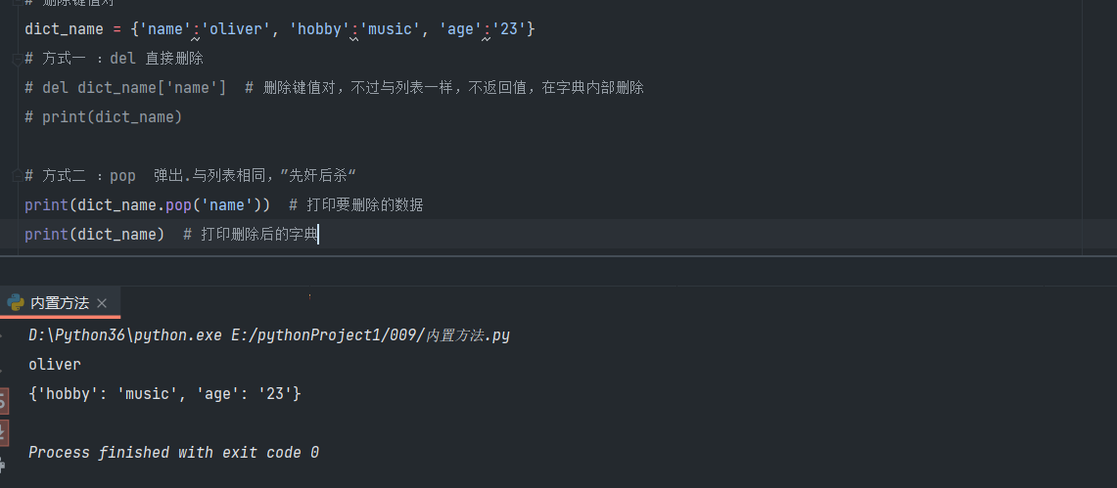1117x488 pixels.
Task: Click the oliver output line in console
Action: coord(55,365)
